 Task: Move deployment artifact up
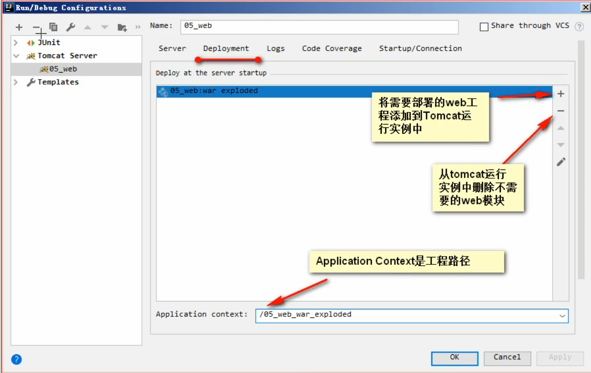[561, 128]
